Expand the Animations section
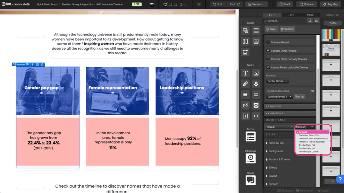344x193 pixels. [x=290, y=113]
